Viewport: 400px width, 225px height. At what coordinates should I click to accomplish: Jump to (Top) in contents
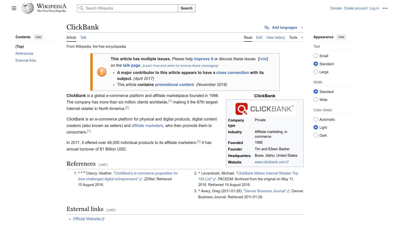[x=20, y=46]
